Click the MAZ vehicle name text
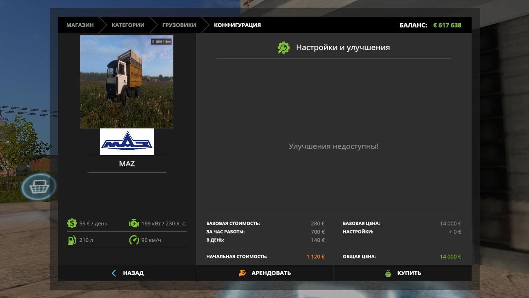This screenshot has width=529, height=298. tap(127, 163)
